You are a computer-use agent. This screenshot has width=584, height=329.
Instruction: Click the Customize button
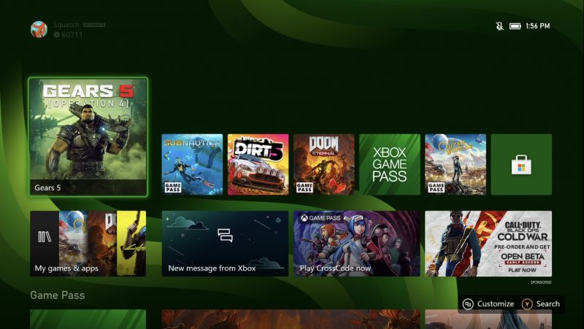pyautogui.click(x=488, y=304)
